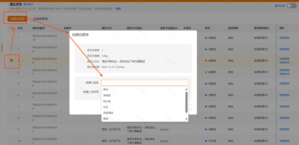Open 包裹明细 link in first row
The width and height of the screenshot is (299, 145).
point(284,38)
